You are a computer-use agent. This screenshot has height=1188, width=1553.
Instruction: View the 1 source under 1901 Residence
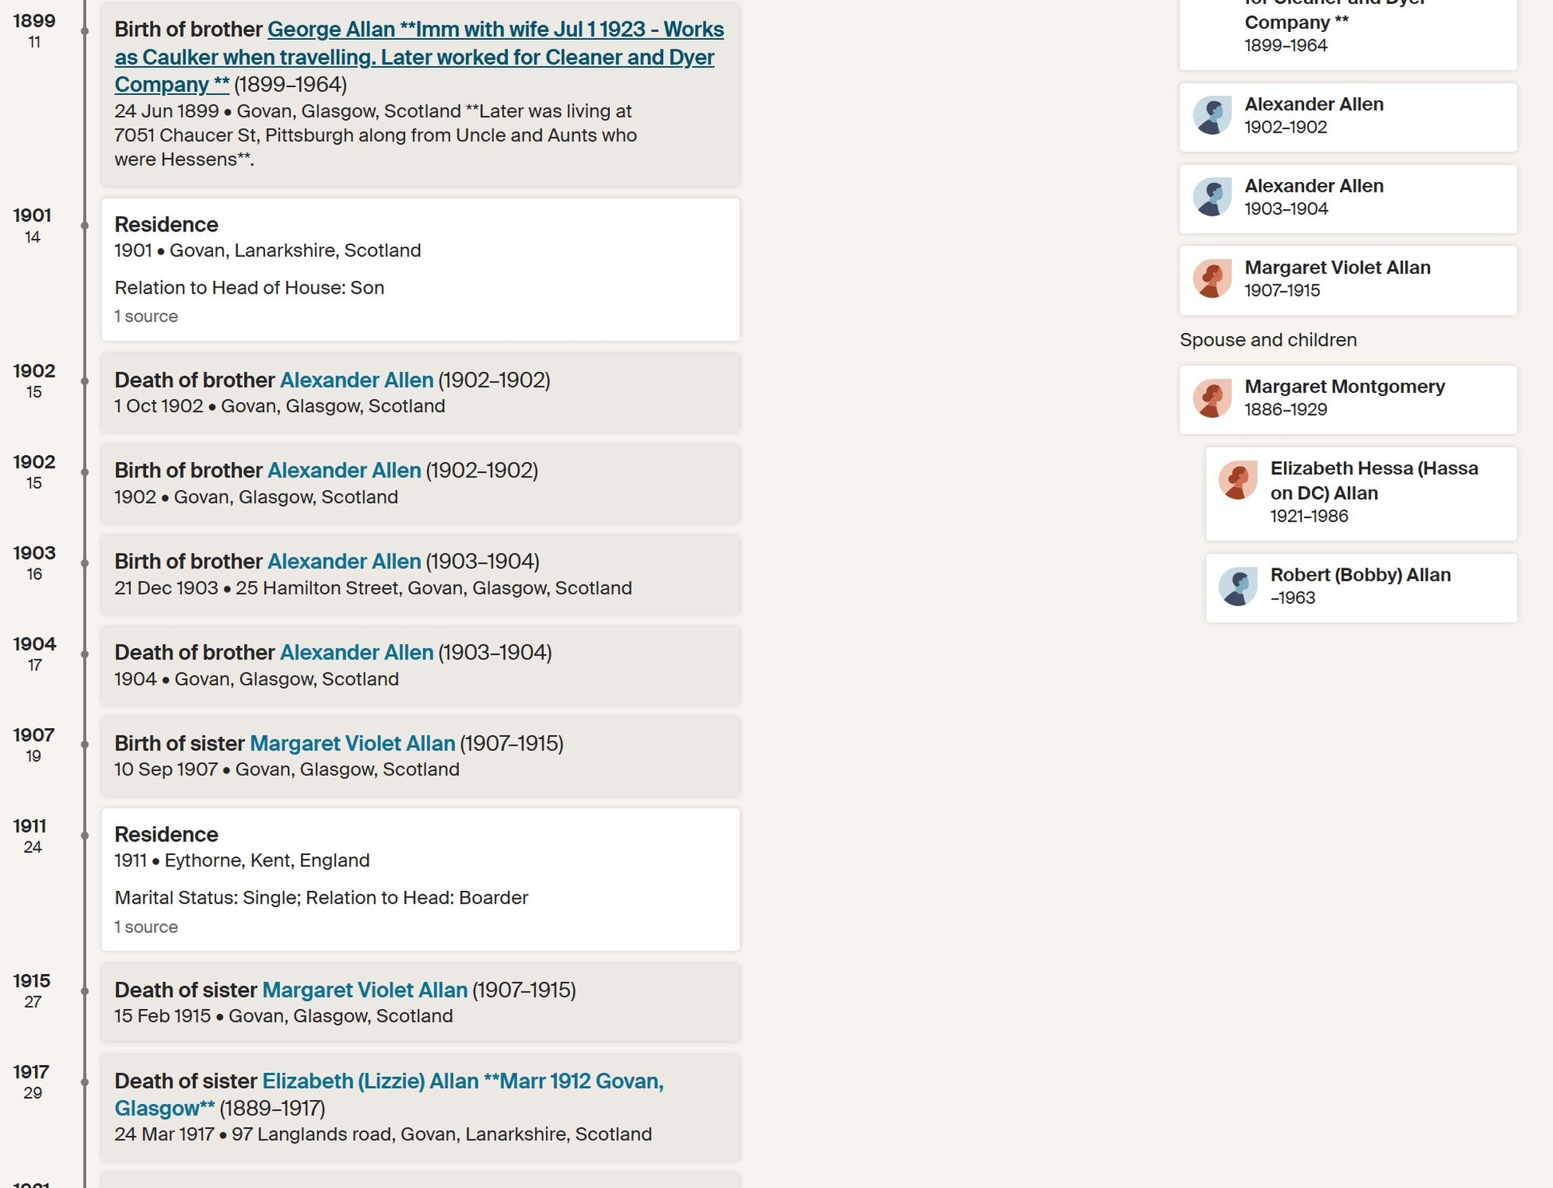click(x=146, y=316)
